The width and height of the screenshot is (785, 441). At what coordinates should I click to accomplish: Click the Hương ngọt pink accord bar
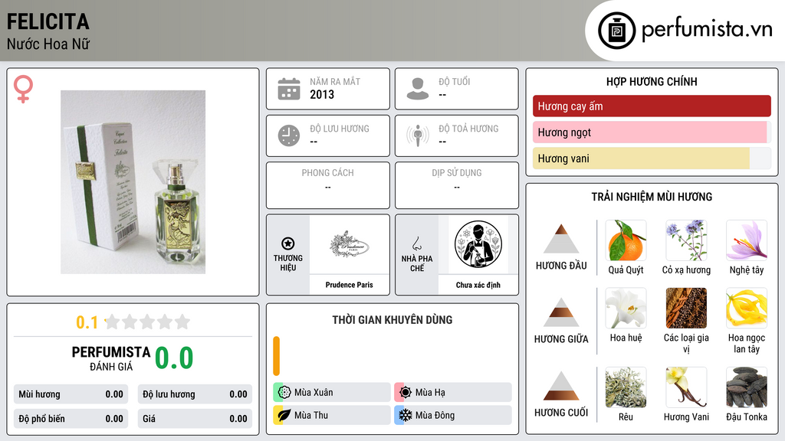[x=652, y=132]
